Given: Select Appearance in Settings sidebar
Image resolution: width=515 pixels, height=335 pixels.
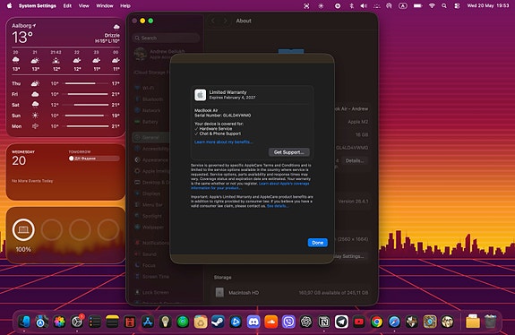Looking at the screenshot, I should (154, 160).
